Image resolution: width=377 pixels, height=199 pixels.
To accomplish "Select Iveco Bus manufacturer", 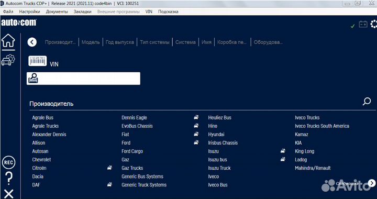I will [218, 185].
